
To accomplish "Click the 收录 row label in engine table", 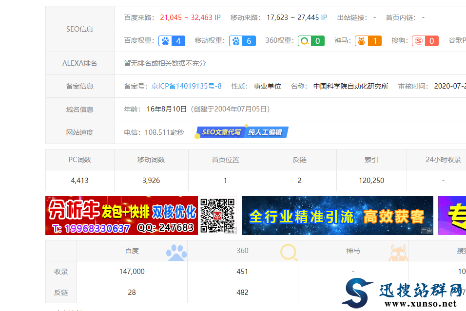I will coord(61,272).
